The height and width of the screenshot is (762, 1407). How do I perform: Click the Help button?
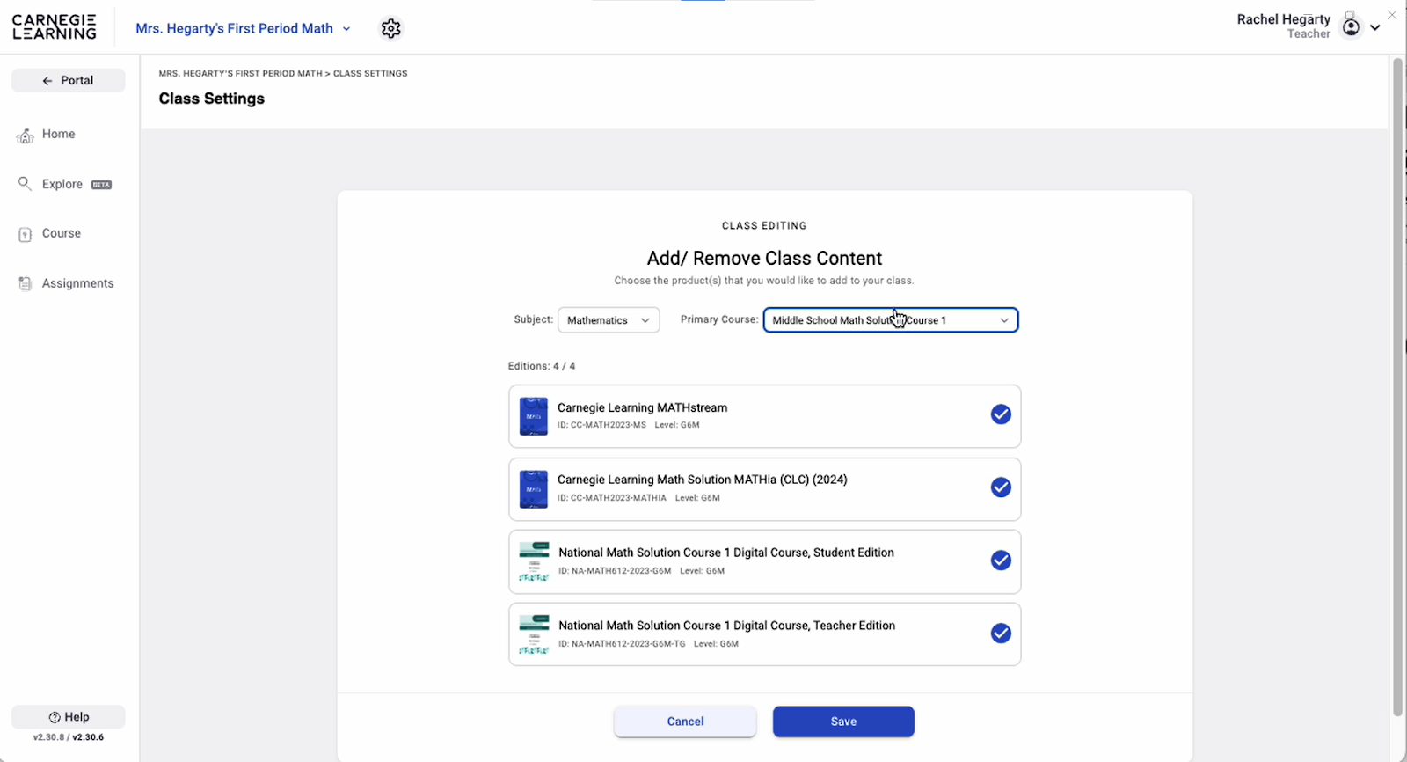68,717
